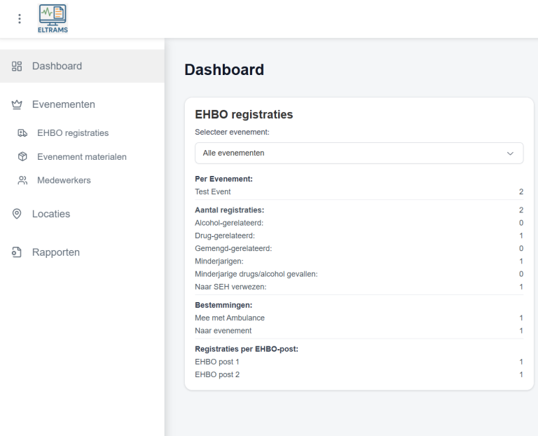Click the document icon for Rapporten
Screen dimensions: 538x436
point(17,252)
